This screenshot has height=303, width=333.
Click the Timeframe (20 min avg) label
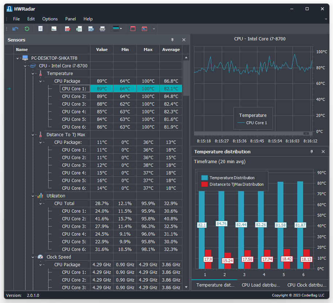(x=220, y=162)
